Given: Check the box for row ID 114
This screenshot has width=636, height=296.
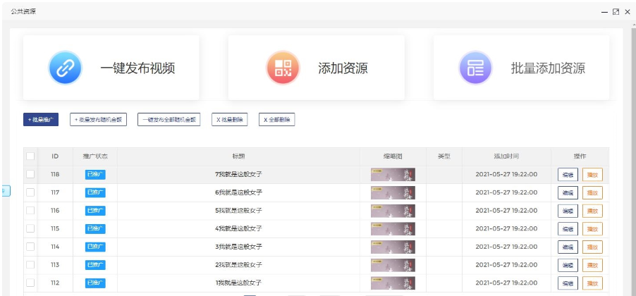Looking at the screenshot, I should pos(30,247).
